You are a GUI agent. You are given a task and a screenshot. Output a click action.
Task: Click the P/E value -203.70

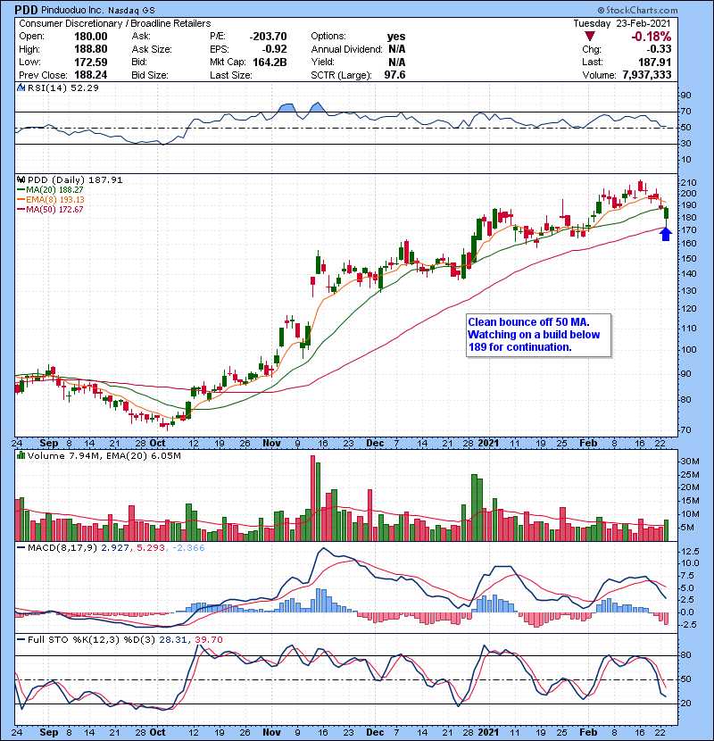268,37
